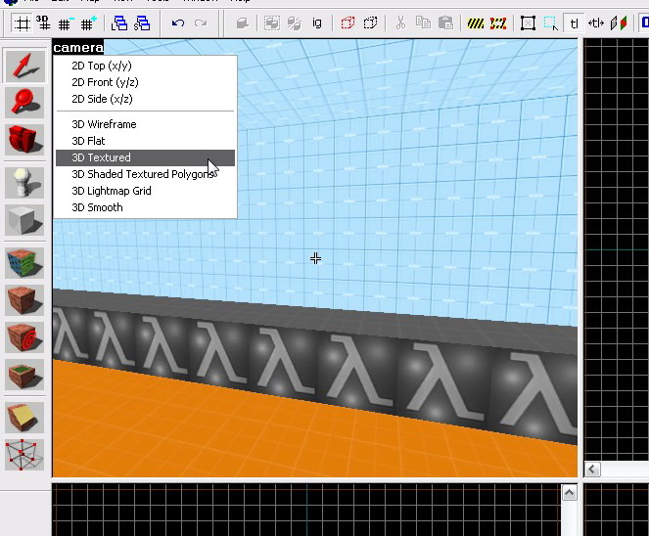Viewport: 649px width, 536px height.
Task: Load saved window state icon
Action: (x=119, y=23)
